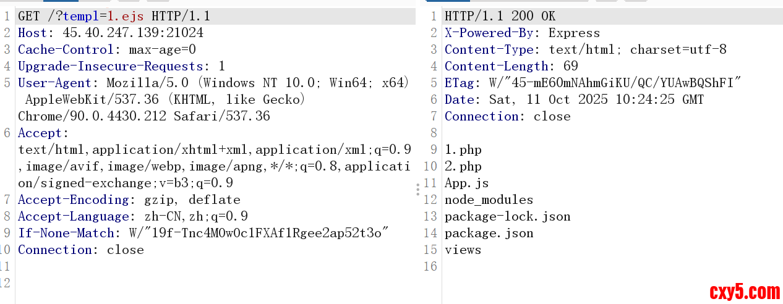The height and width of the screenshot is (304, 783).
Task: Click 1.php in the response body
Action: pyautogui.click(x=463, y=150)
